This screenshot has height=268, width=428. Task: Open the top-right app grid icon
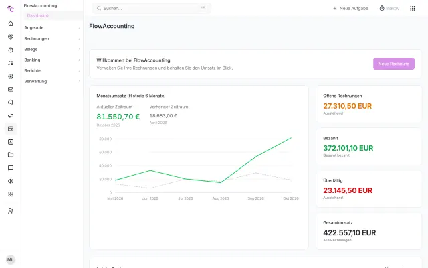click(413, 9)
